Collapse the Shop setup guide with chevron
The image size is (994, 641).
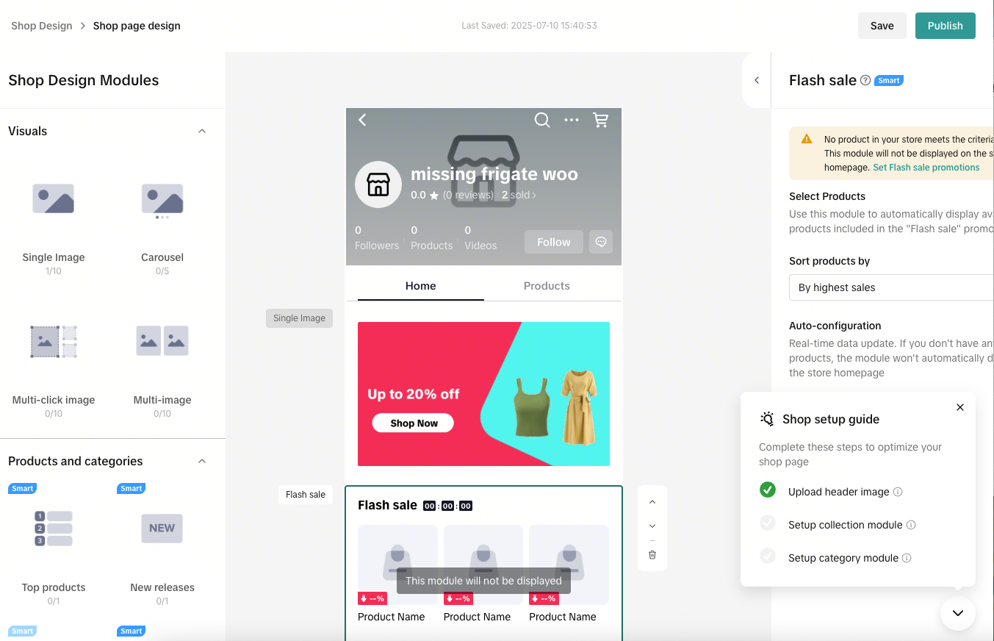[957, 613]
